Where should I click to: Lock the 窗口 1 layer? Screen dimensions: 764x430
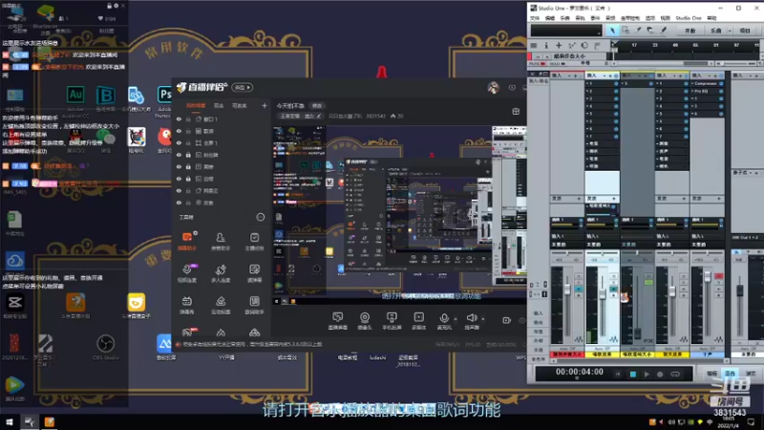pyautogui.click(x=188, y=119)
